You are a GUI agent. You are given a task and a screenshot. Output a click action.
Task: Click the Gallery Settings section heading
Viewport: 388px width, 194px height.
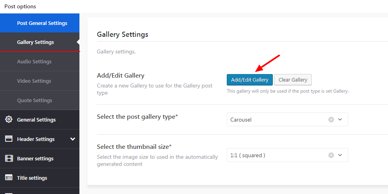pyautogui.click(x=122, y=34)
